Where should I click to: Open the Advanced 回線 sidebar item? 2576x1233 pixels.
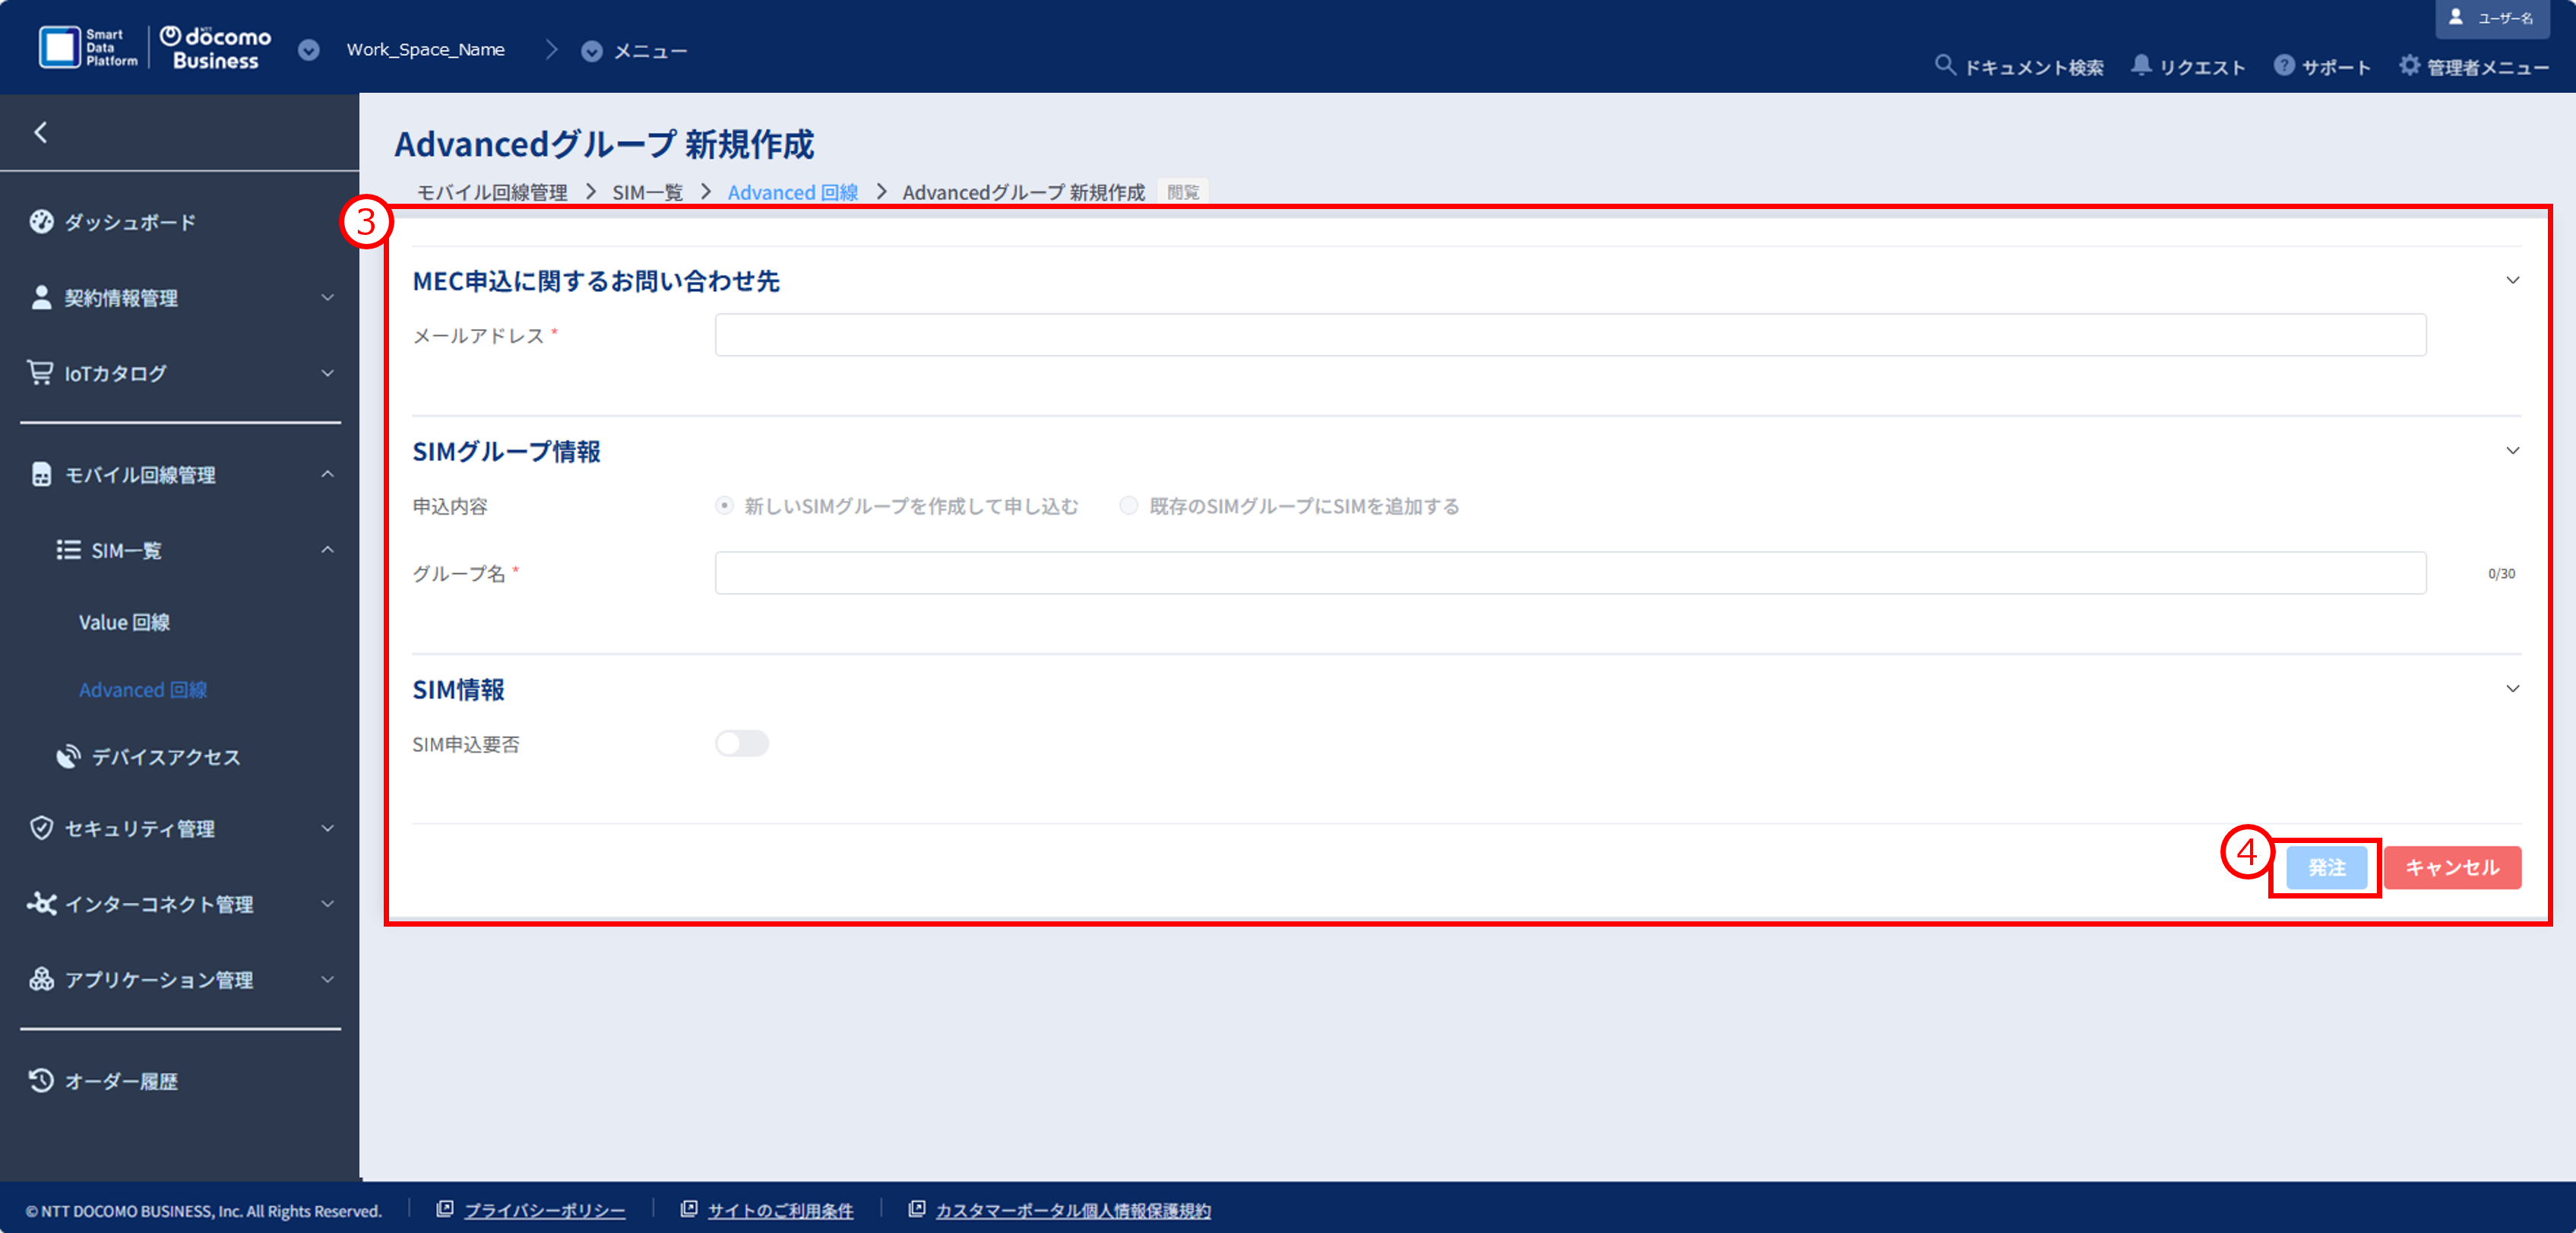coord(143,690)
